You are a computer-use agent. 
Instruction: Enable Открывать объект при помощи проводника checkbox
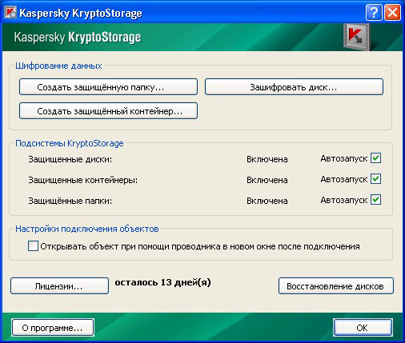tap(33, 246)
